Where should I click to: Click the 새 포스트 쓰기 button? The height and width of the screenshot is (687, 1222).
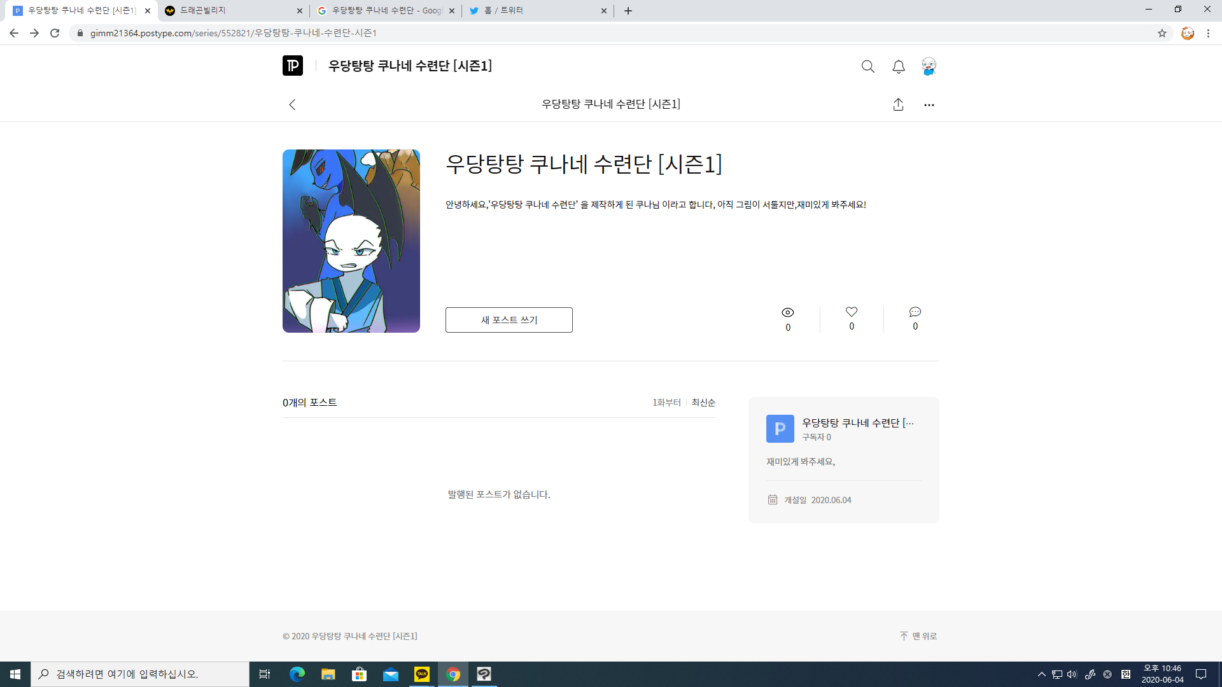coord(509,320)
